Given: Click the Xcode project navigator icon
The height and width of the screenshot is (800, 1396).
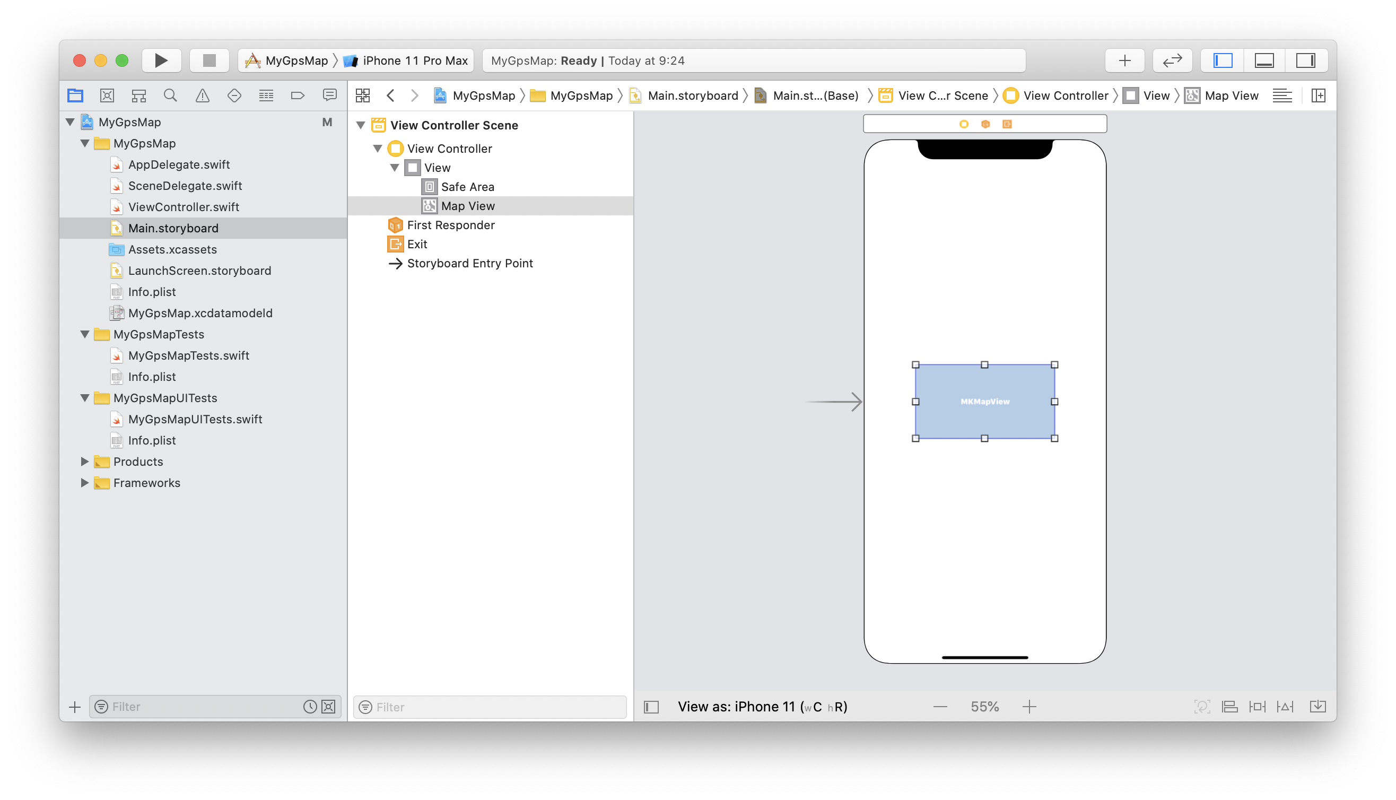Looking at the screenshot, I should click(x=77, y=95).
